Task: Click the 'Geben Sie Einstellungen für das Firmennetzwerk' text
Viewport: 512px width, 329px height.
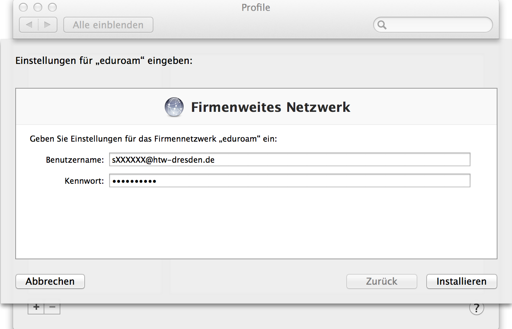Action: coord(123,139)
